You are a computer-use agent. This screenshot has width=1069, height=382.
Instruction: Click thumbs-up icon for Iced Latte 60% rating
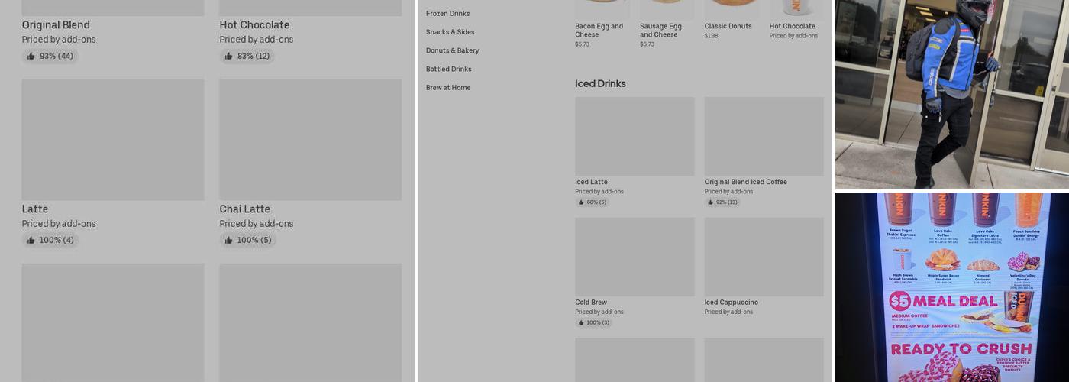coord(581,202)
